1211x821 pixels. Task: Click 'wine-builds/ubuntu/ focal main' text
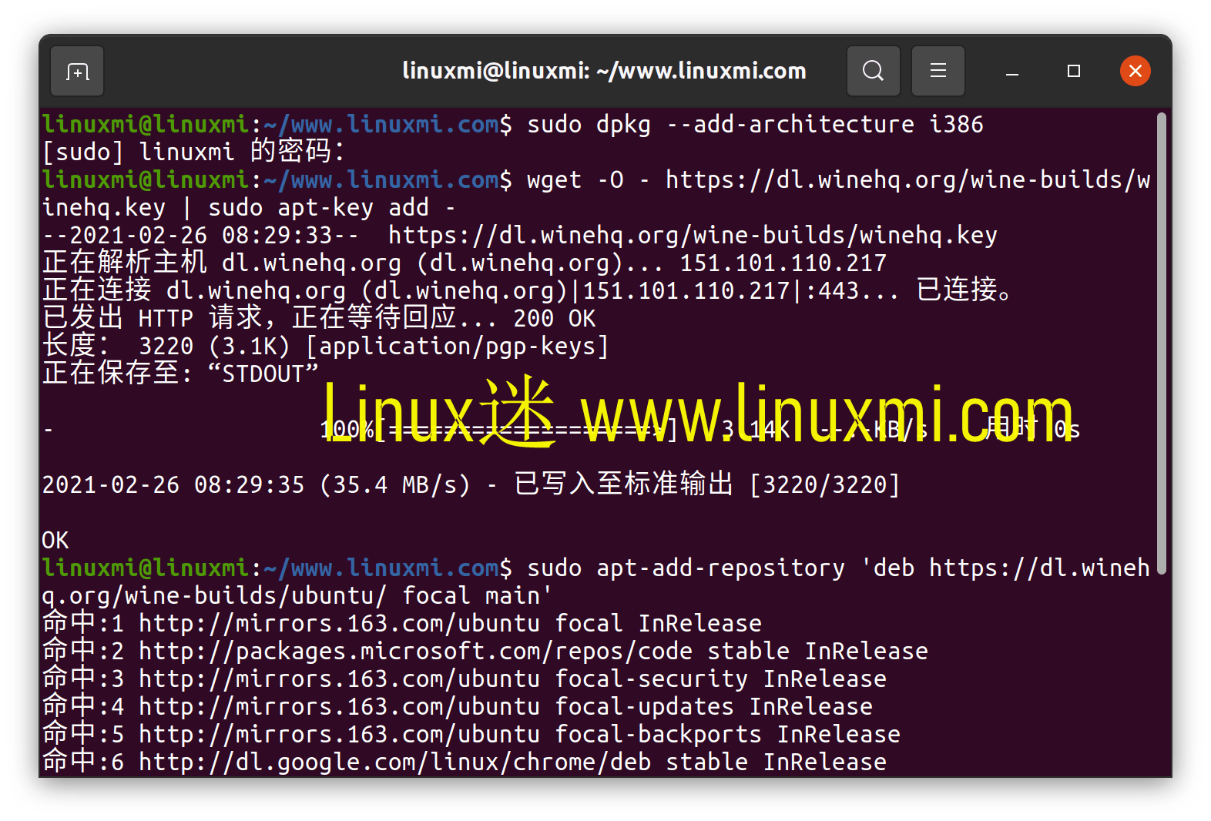click(338, 596)
